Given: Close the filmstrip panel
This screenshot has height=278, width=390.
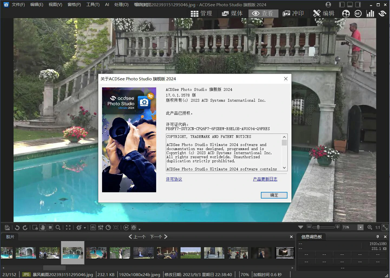Looking at the screenshot, I should (291, 237).
